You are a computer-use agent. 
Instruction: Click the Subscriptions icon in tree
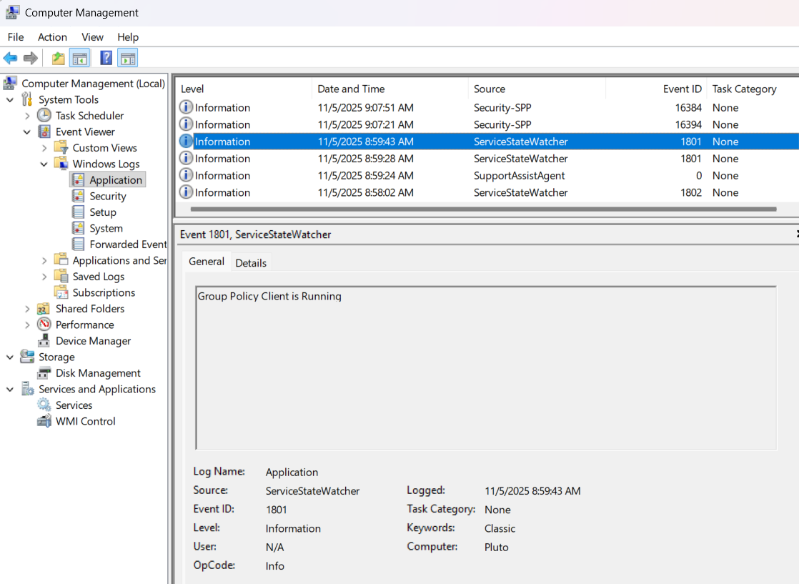coord(61,292)
